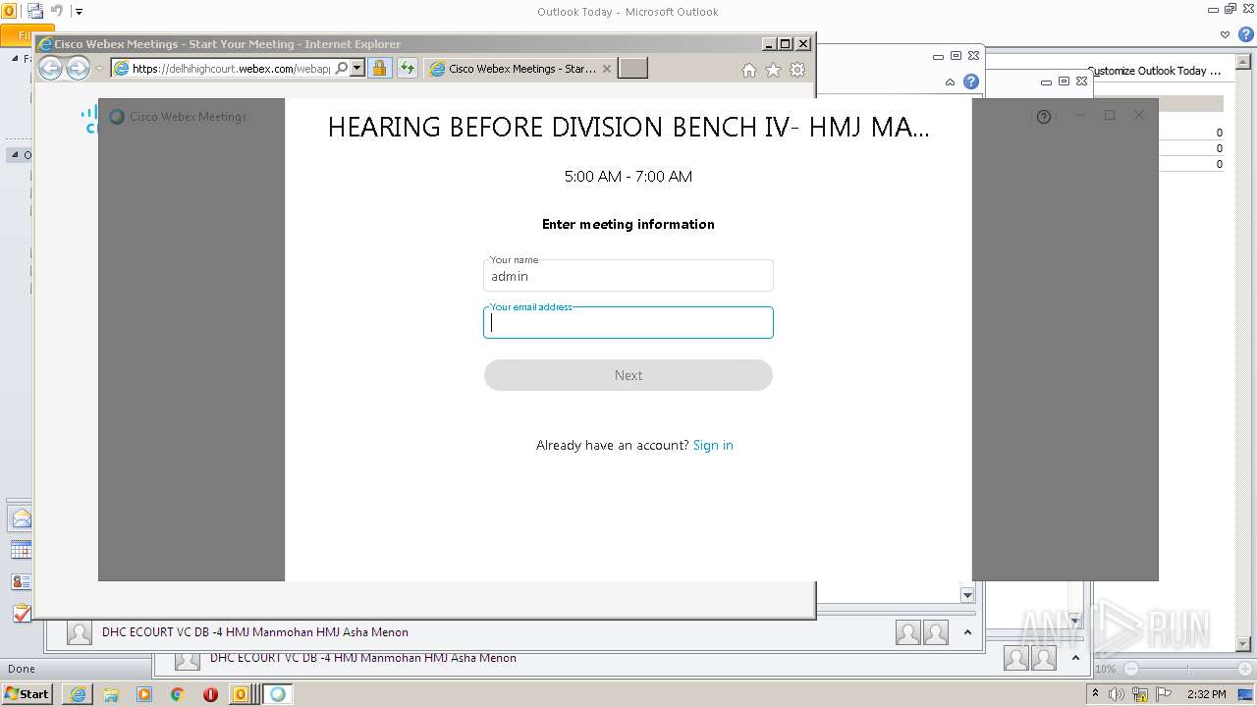Click first attendee photo in upper people pane

click(x=908, y=632)
